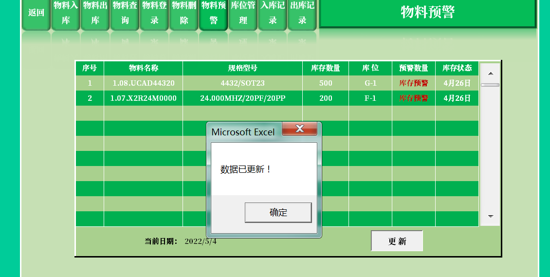The height and width of the screenshot is (277, 550).
Task: Click 库存预警 in the 1.07.X2R24M0000 row
Action: [x=414, y=98]
